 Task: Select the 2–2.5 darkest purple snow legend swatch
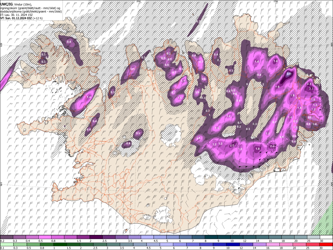[x=96, y=237]
